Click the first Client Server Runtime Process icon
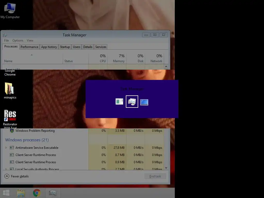This screenshot has height=198, width=264. coord(12,155)
